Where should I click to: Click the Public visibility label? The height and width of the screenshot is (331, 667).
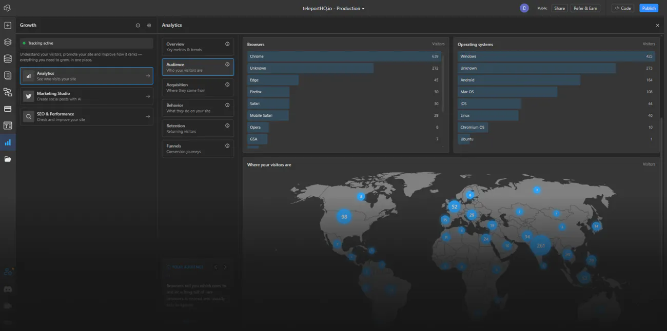coord(542,8)
